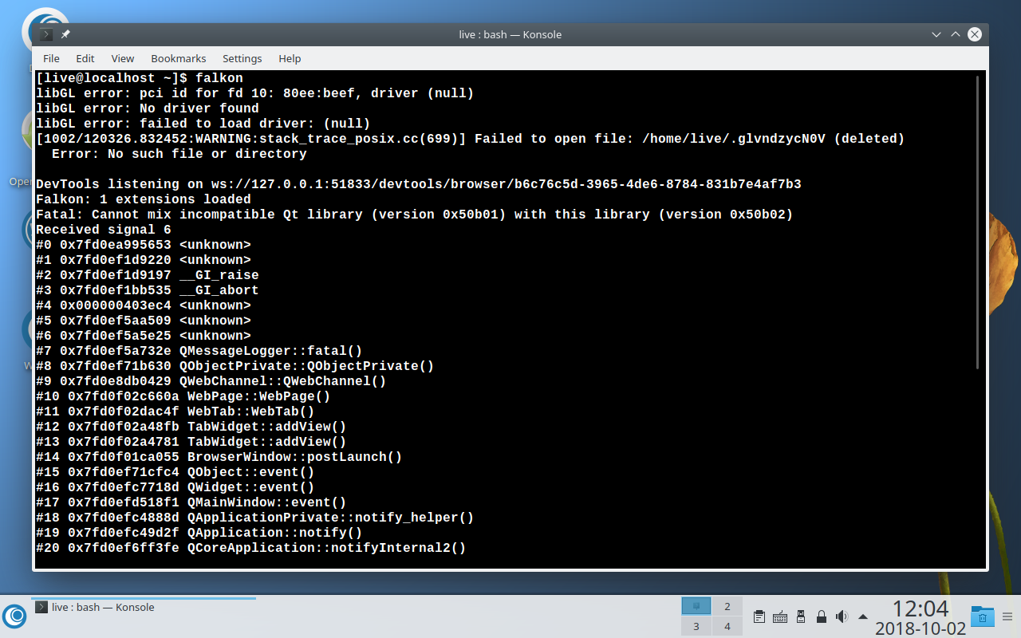Open the clipboard tray icon

(759, 616)
